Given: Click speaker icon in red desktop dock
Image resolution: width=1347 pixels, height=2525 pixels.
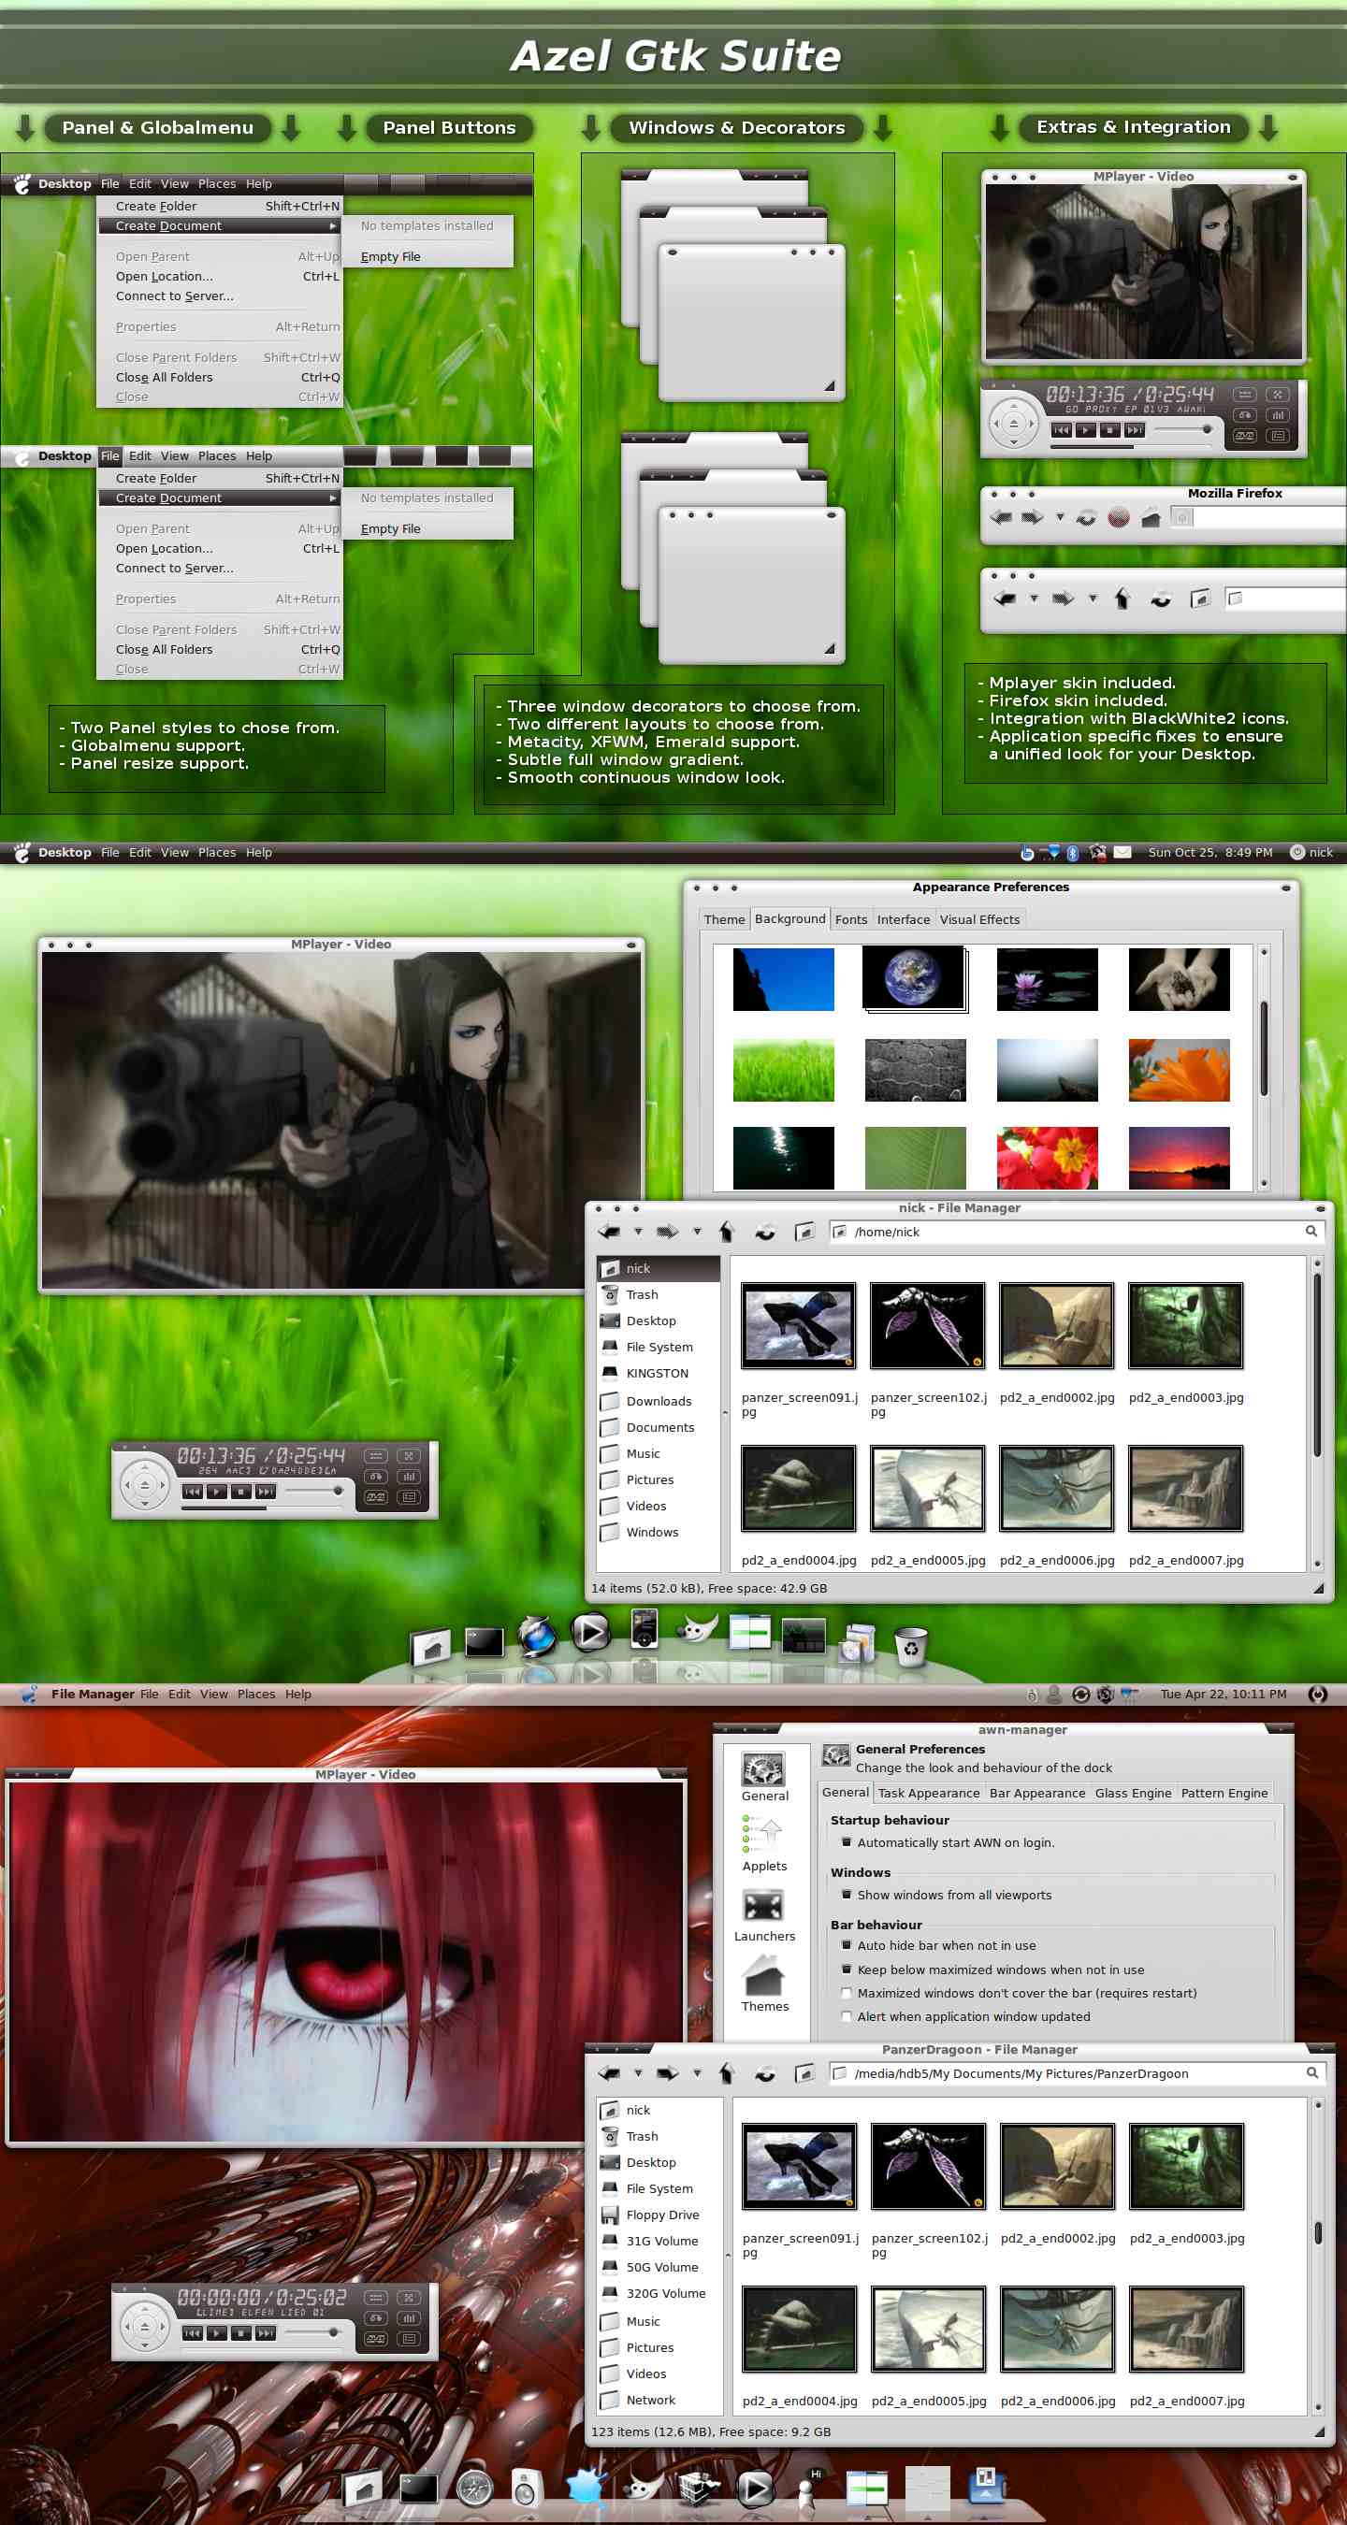Looking at the screenshot, I should tap(528, 2488).
